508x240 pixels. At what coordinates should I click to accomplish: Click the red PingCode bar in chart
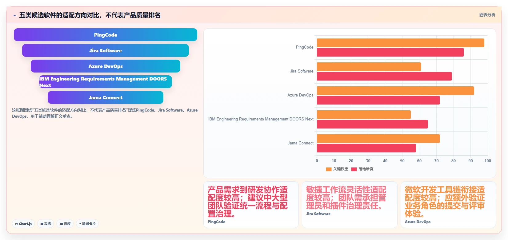pyautogui.click(x=390, y=52)
